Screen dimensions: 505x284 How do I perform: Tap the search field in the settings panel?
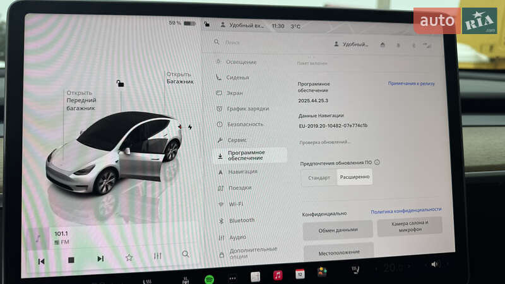(271, 42)
